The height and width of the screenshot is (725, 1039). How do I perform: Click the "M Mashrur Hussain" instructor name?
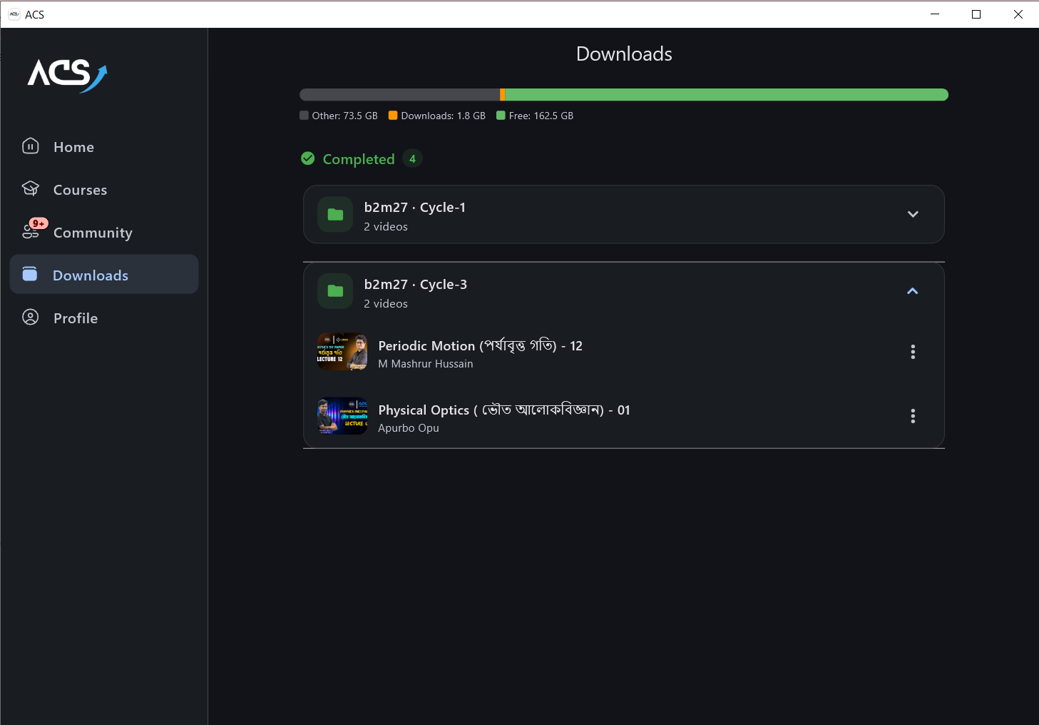[426, 364]
